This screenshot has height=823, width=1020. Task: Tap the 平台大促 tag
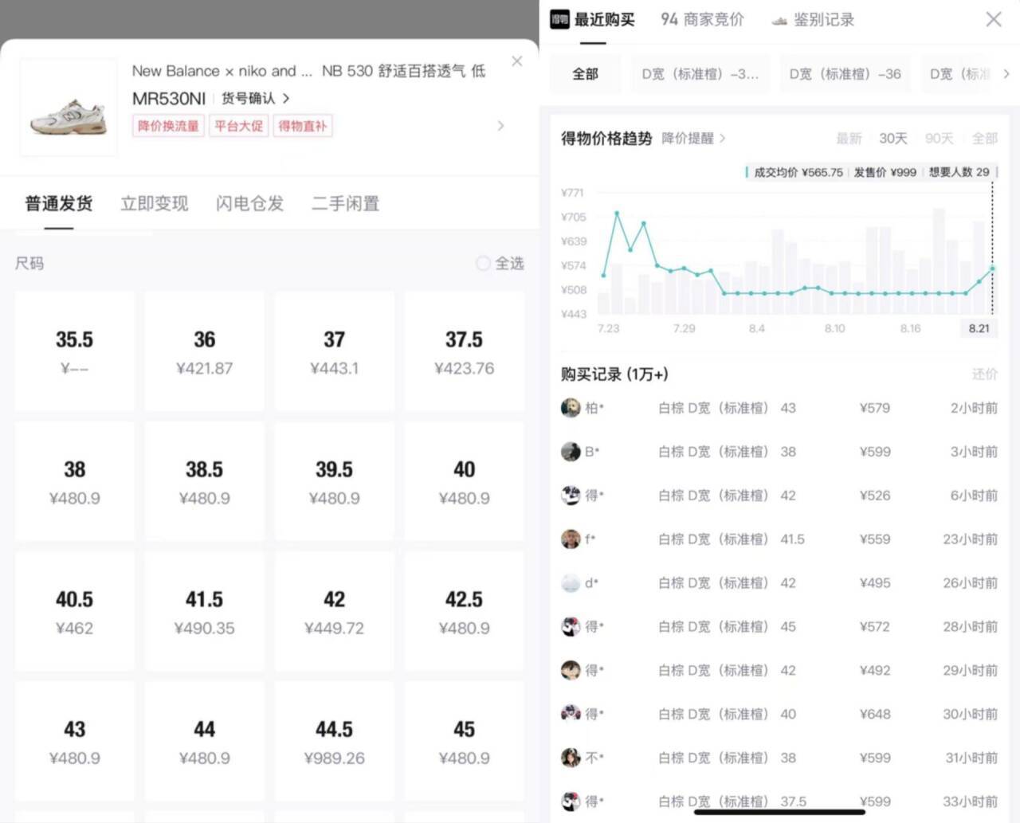coord(239,126)
